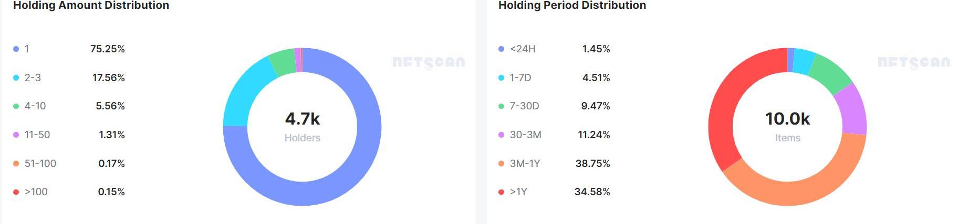Select the >1Y legend label
The height and width of the screenshot is (224, 958).
(x=518, y=192)
